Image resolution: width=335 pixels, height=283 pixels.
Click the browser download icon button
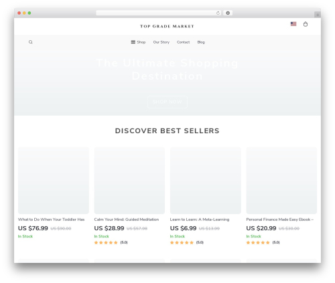(228, 13)
